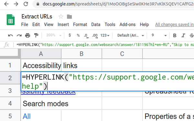Viewport: 194px width, 121px height.
Task: Select row 2 header
Action: coord(10,78)
